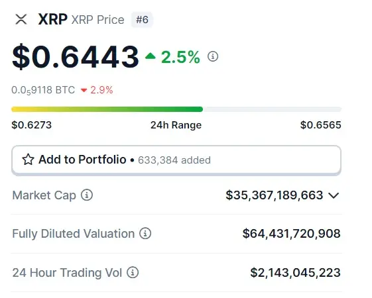Screen dimensions: 372x298
Task: Click the star icon in Add to Portfolio
Action: coord(29,160)
